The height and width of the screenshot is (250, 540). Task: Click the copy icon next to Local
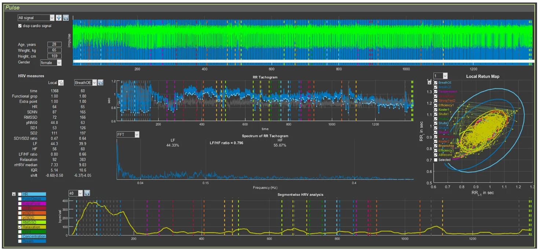coord(61,83)
